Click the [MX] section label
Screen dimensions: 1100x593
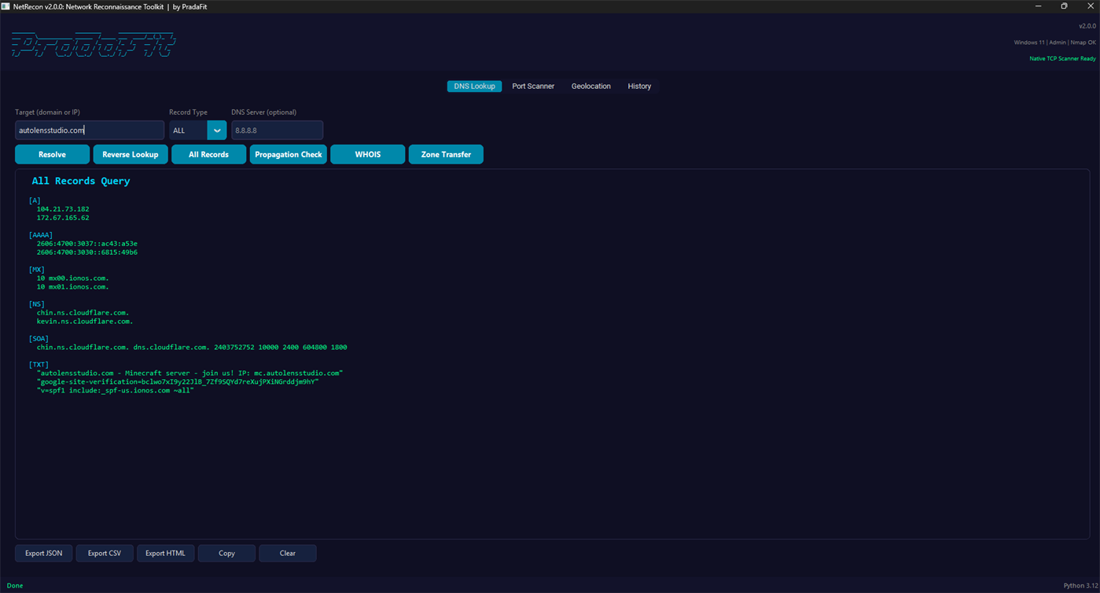(x=37, y=270)
